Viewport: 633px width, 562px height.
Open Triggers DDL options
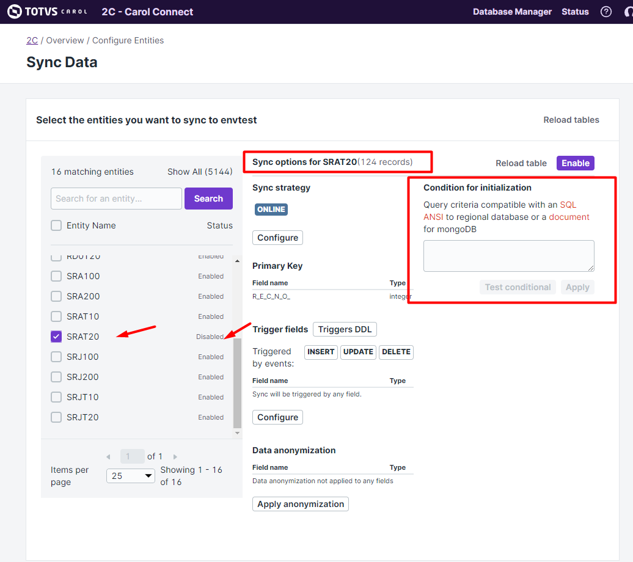(x=345, y=329)
